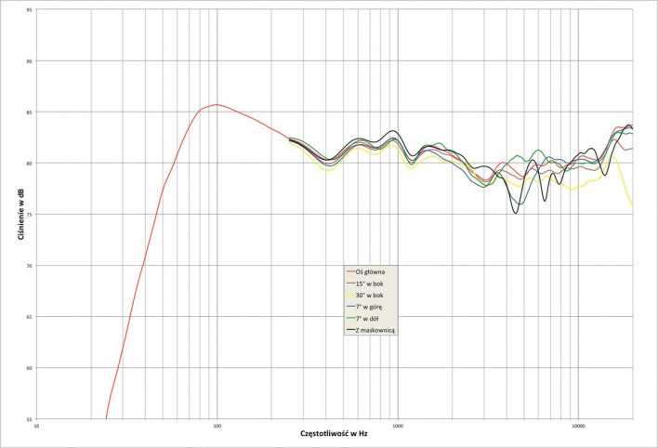This screenshot has width=658, height=448.
Task: Click the 1000 label on frequency axis
Action: coord(397,428)
